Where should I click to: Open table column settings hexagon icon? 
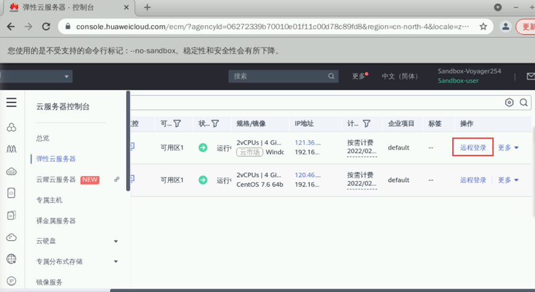pos(509,102)
